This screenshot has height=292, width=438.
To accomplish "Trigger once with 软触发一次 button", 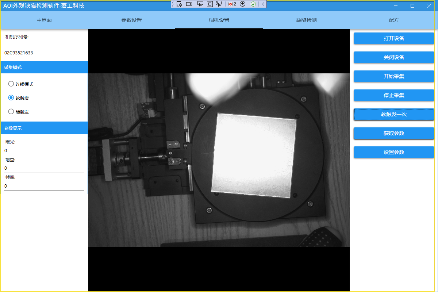I will (x=394, y=114).
